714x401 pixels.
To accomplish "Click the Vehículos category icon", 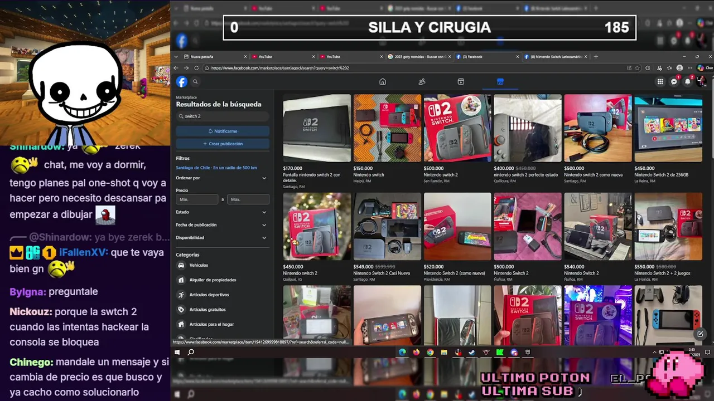I will coord(181,266).
